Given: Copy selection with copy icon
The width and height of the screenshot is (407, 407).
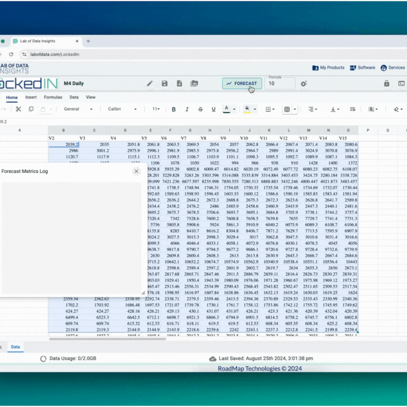Looking at the screenshot, I should point(31,109).
